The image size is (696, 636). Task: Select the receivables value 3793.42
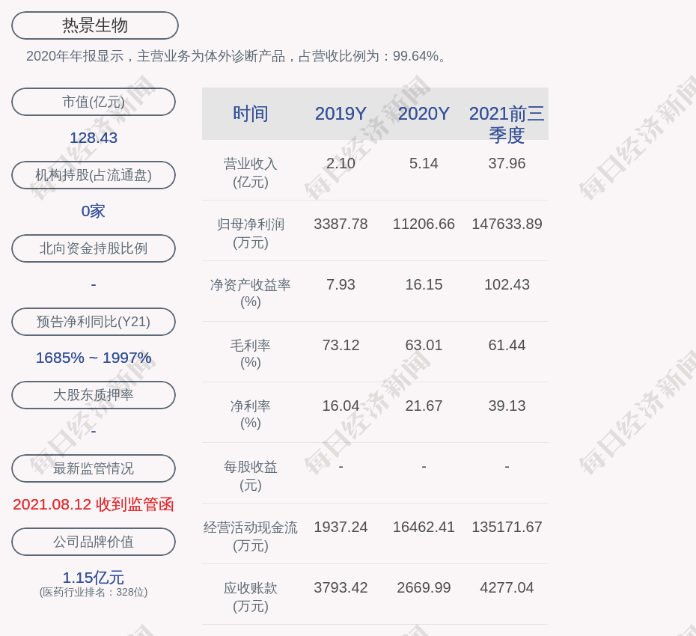coord(341,587)
